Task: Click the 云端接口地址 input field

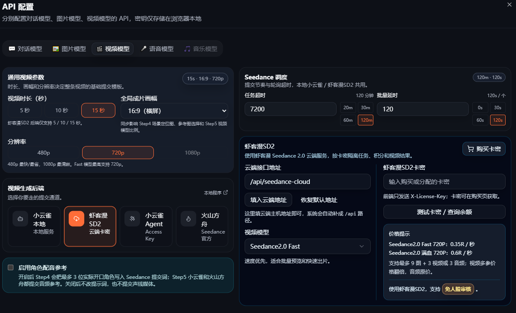Action: [308, 181]
